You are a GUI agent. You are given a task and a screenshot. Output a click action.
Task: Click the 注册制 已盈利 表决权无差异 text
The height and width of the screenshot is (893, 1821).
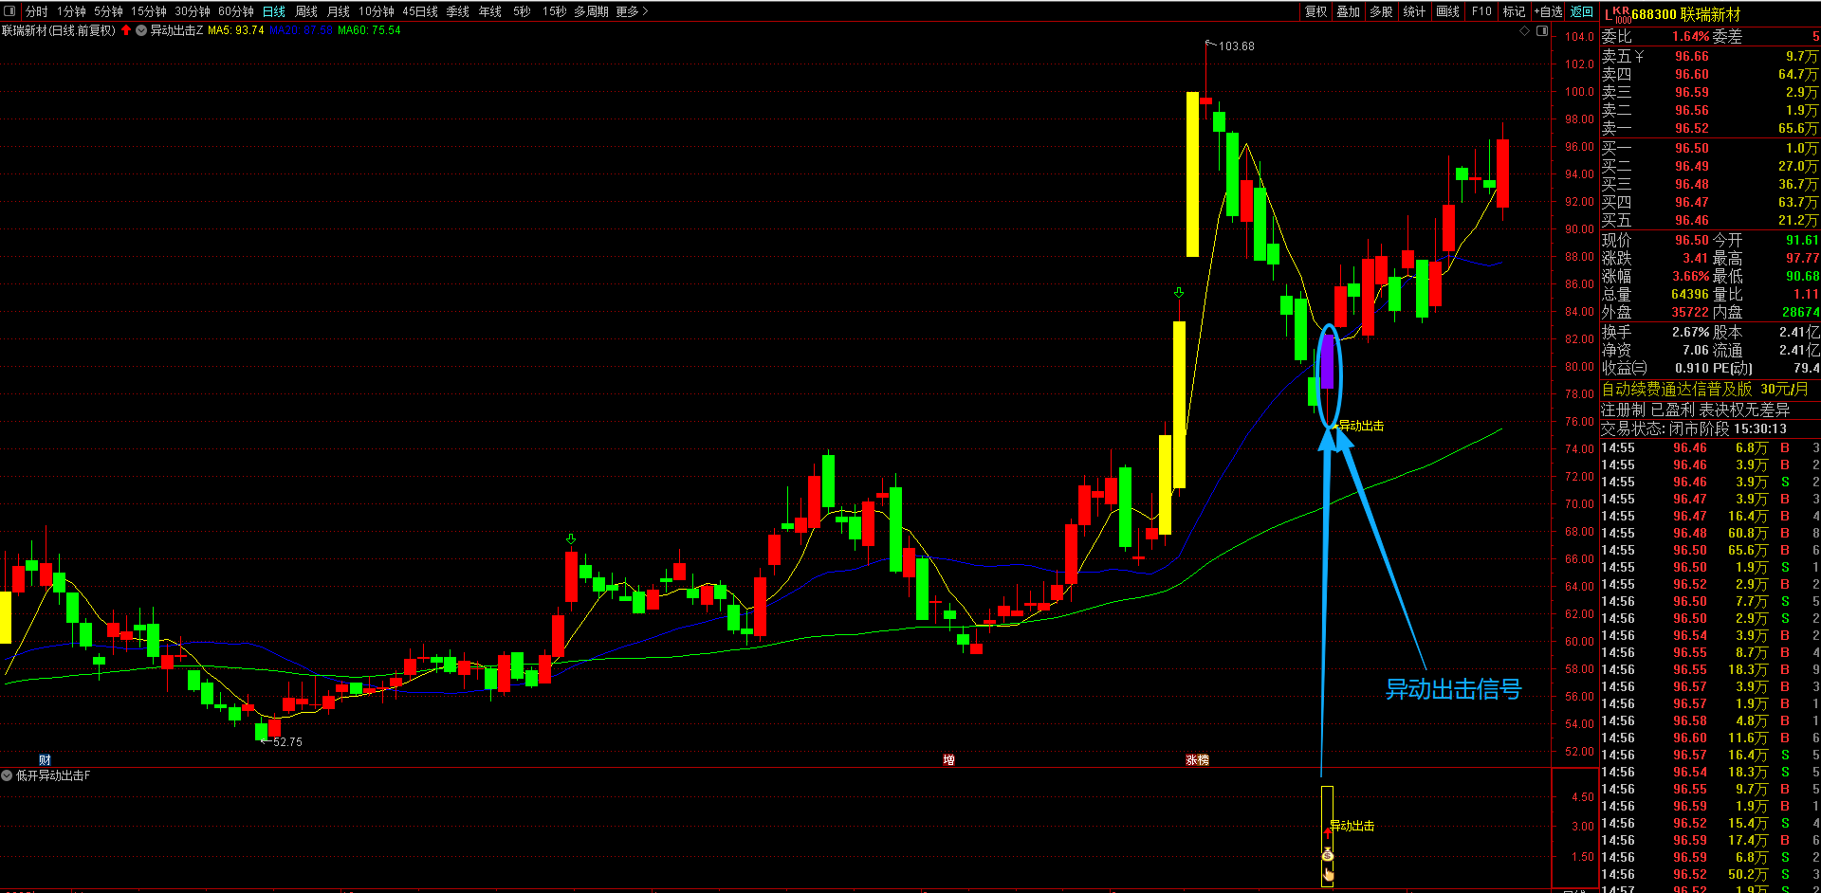(1695, 410)
